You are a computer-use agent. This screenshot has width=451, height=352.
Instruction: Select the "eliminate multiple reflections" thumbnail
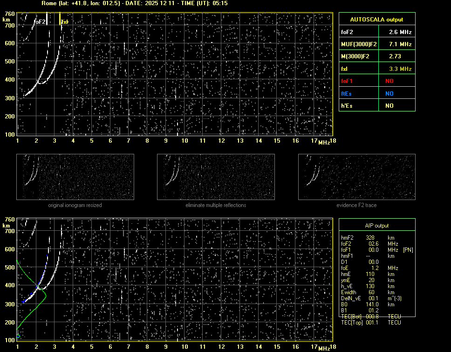click(216, 177)
